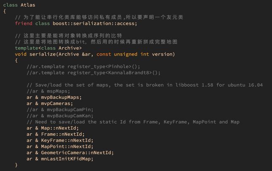Click the serialize function name
The width and height of the screenshot is (272, 171).
pyautogui.click(x=43, y=54)
